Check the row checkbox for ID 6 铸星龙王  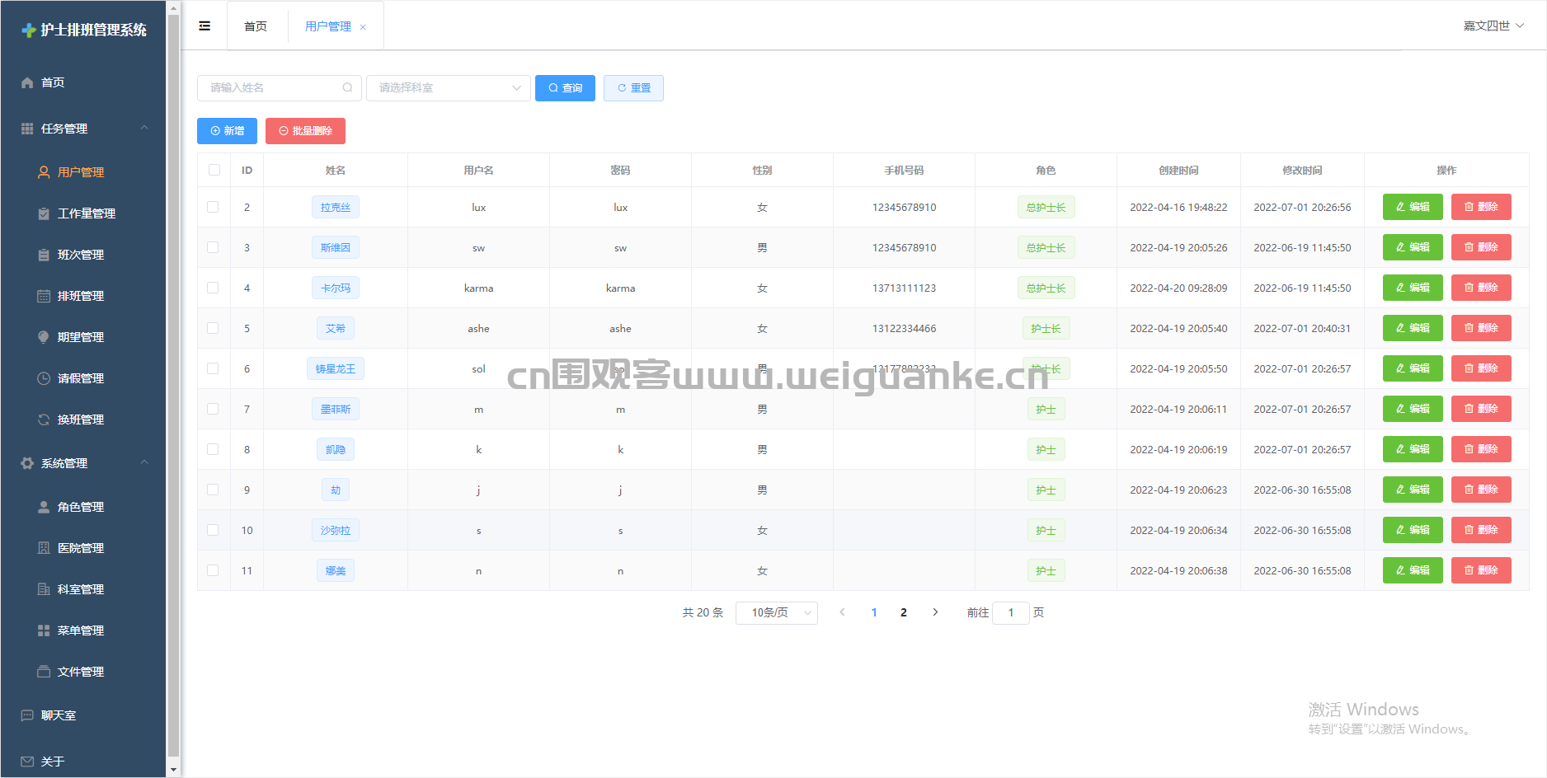point(213,368)
